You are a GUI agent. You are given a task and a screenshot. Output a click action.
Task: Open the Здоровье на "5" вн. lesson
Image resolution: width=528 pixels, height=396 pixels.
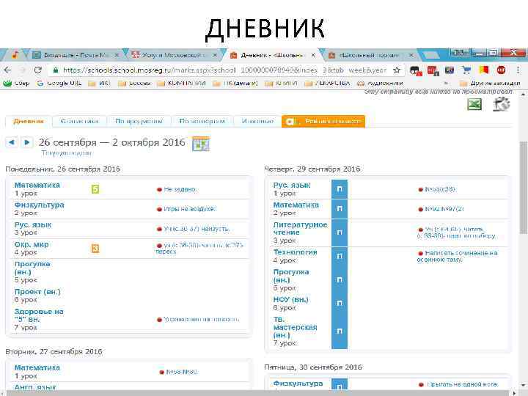39,315
